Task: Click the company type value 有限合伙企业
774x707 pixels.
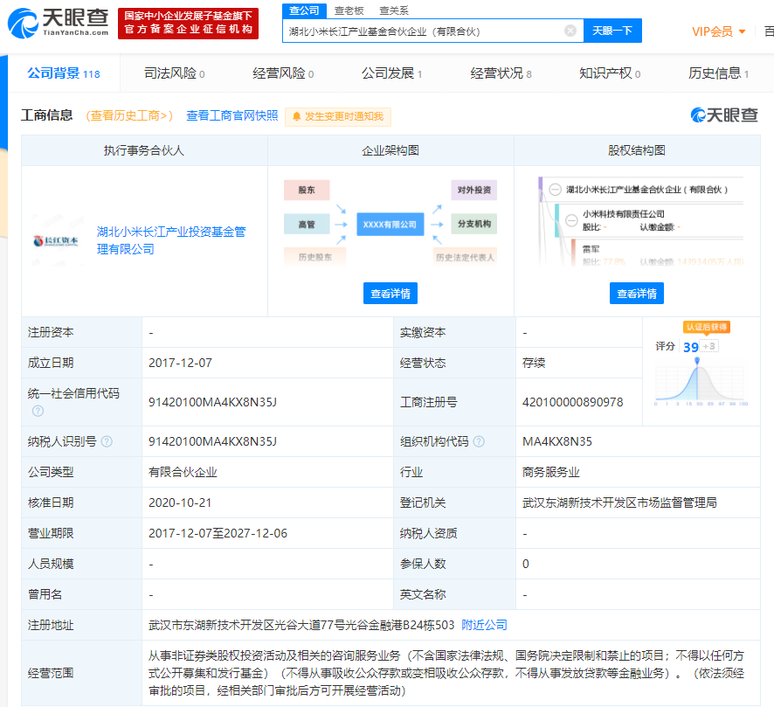Action: (x=183, y=472)
